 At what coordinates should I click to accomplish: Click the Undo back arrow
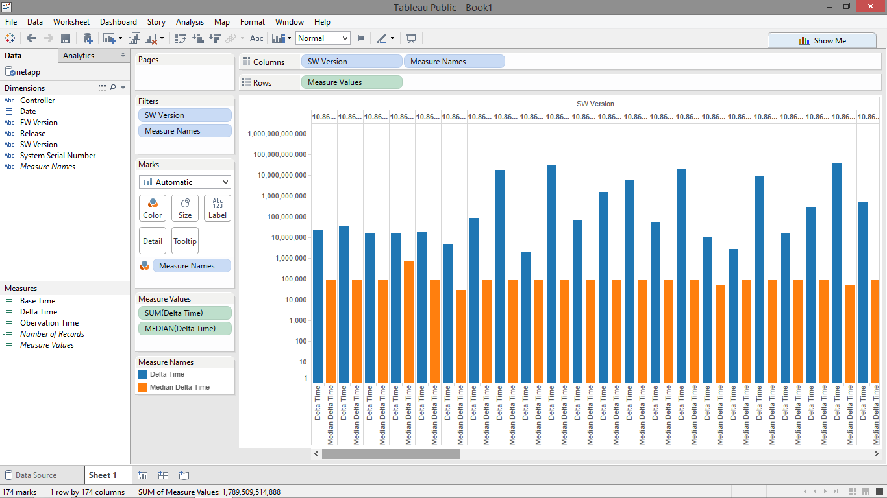[31, 38]
